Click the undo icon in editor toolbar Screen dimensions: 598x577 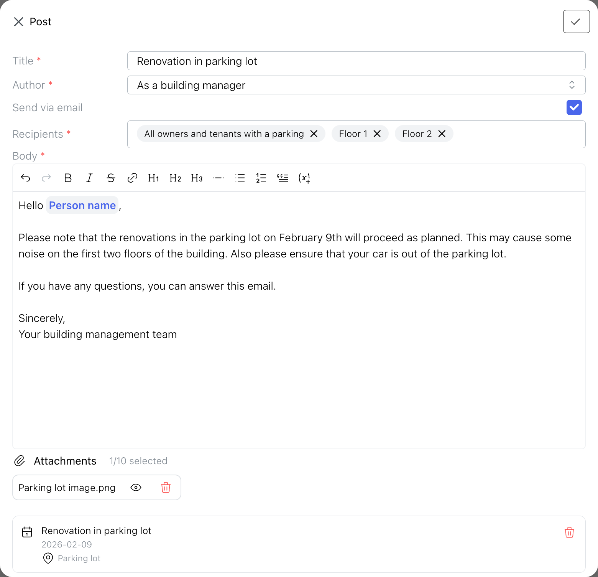point(25,178)
